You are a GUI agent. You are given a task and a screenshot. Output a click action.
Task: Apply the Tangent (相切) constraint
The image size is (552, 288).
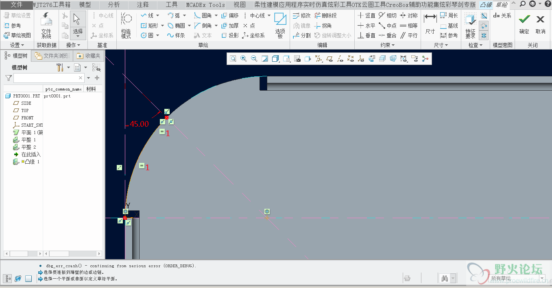click(x=388, y=15)
